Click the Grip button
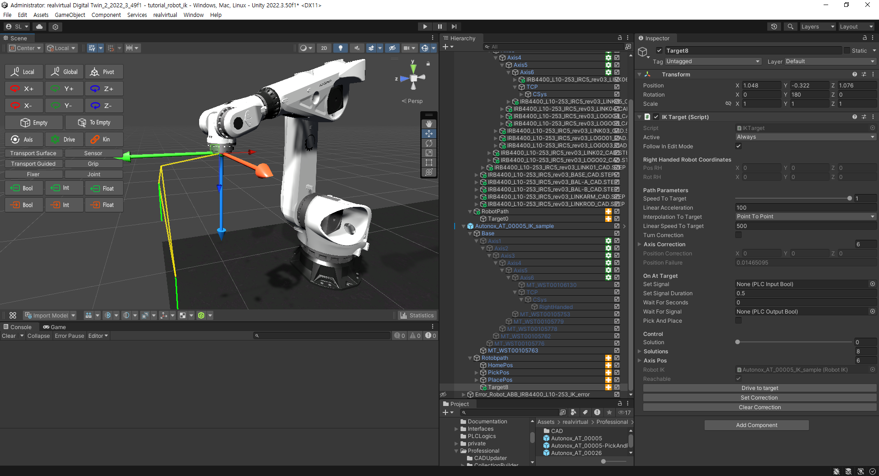 click(93, 164)
